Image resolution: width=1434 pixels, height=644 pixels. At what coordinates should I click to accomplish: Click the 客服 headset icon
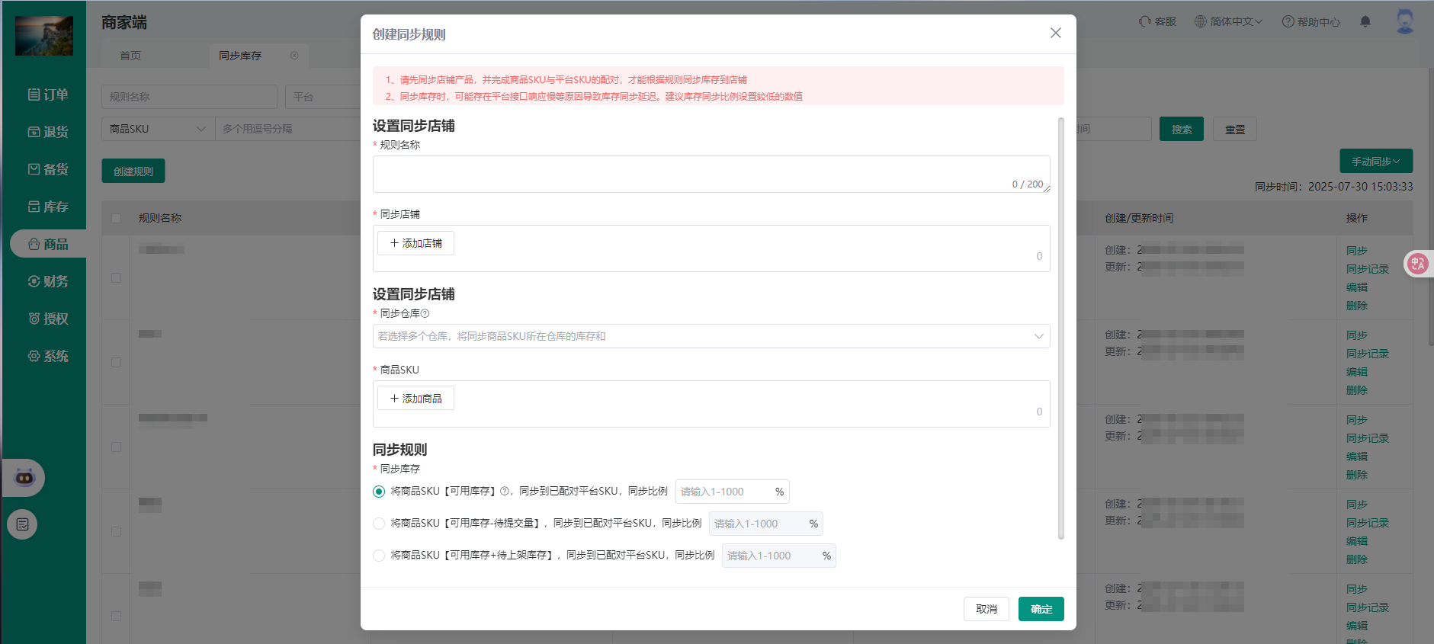pos(1145,21)
